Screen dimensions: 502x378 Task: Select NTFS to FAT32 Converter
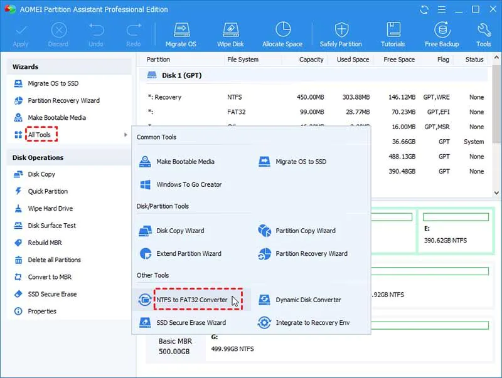191,300
